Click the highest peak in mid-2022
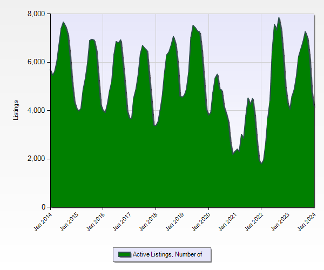324x270 pixels. [x=279, y=18]
